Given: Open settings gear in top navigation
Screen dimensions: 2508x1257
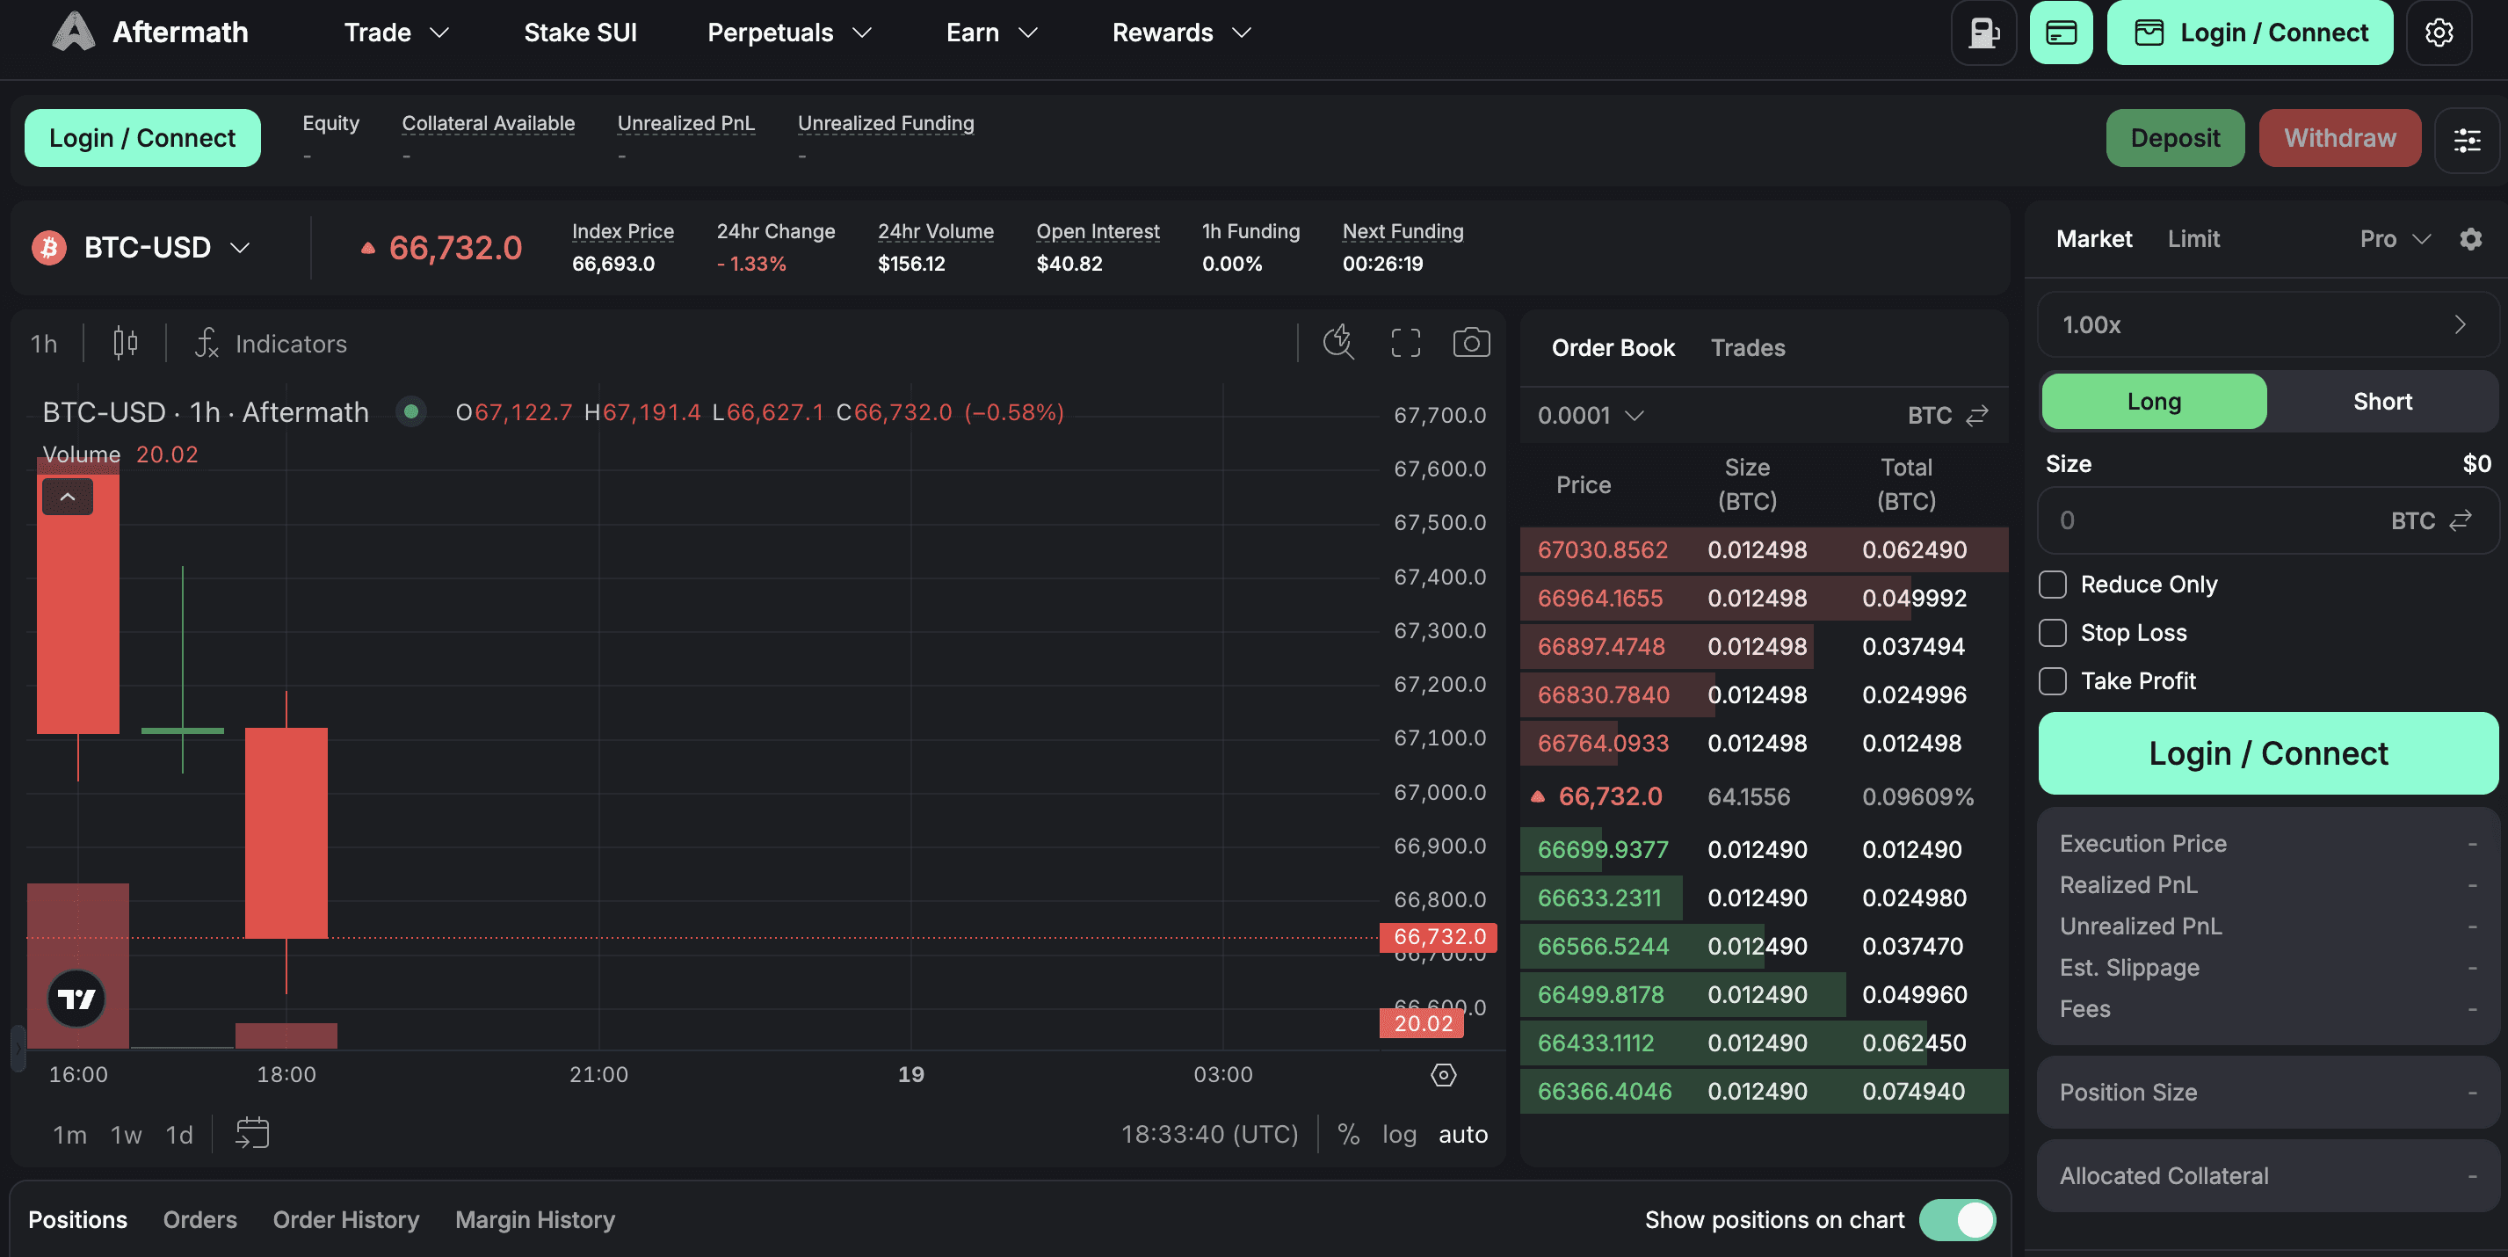Looking at the screenshot, I should (x=2438, y=33).
